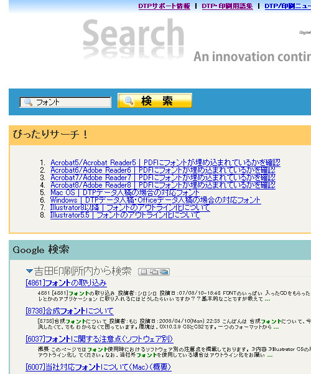Click the ぴったりサーチ! section heading
Viewport: 311px width, 374px height.
[50, 134]
